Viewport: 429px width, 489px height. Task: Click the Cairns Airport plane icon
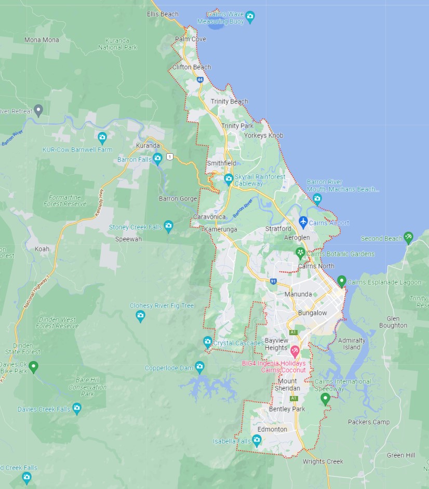(x=303, y=222)
